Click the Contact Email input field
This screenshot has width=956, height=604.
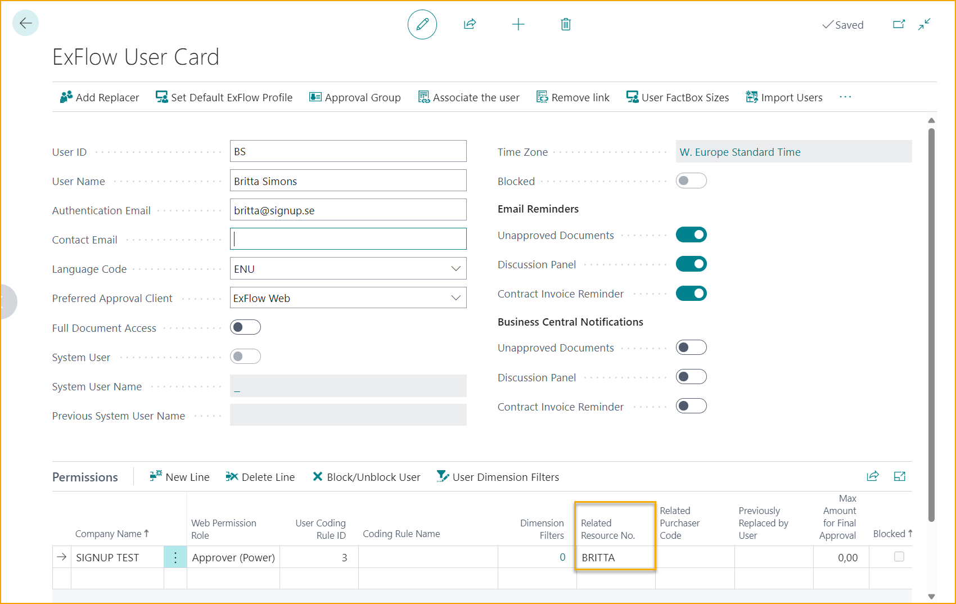[348, 239]
